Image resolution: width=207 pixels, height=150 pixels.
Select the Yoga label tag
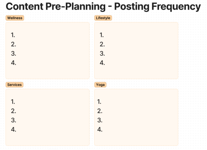(x=100, y=85)
